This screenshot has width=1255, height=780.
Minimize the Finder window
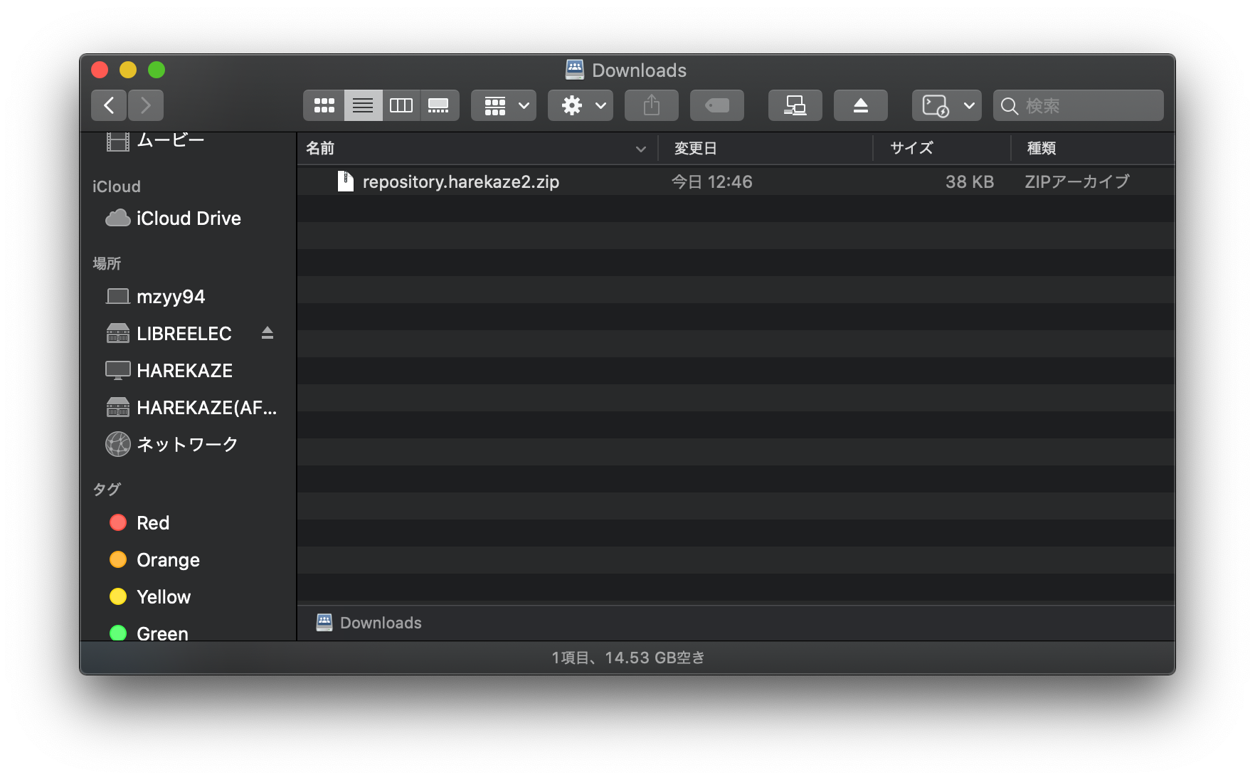tap(128, 70)
